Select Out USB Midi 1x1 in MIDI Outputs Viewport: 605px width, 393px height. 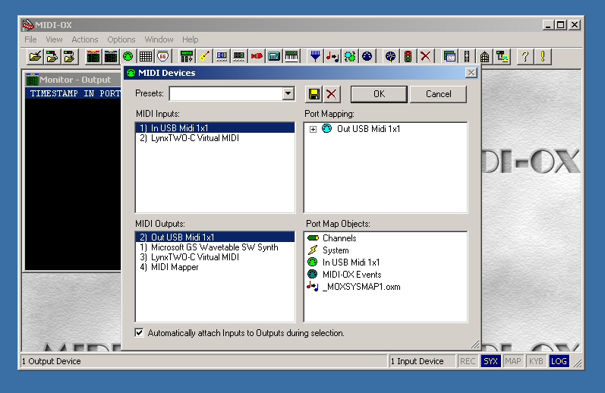215,237
